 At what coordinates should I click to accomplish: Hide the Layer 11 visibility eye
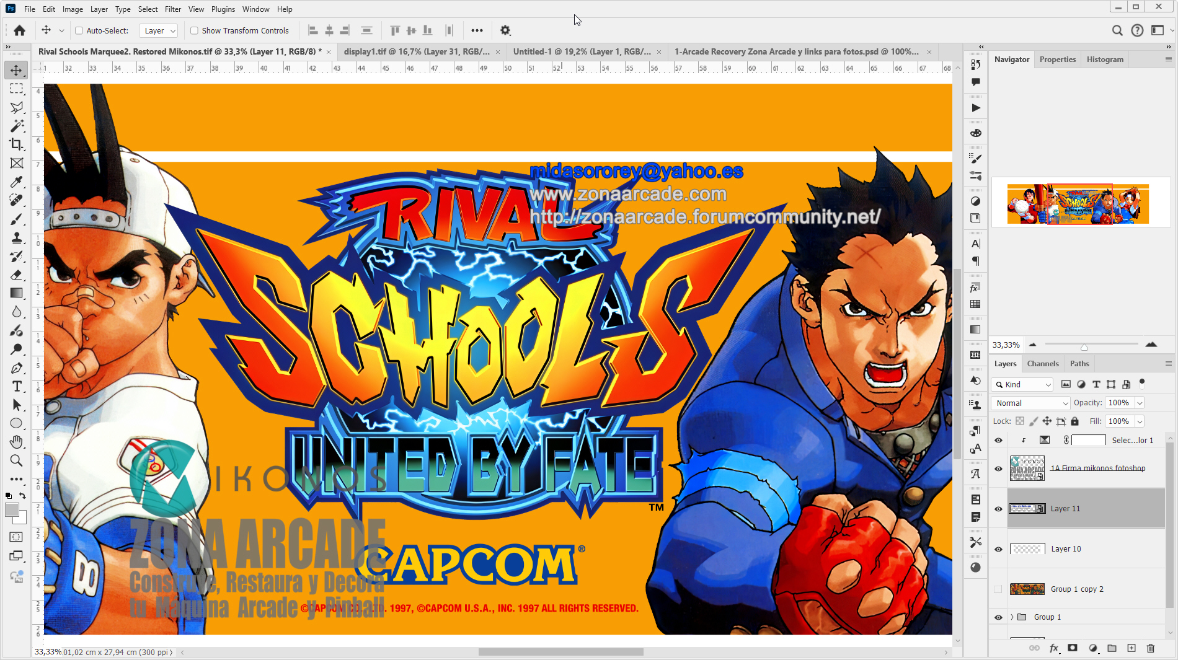coord(998,509)
